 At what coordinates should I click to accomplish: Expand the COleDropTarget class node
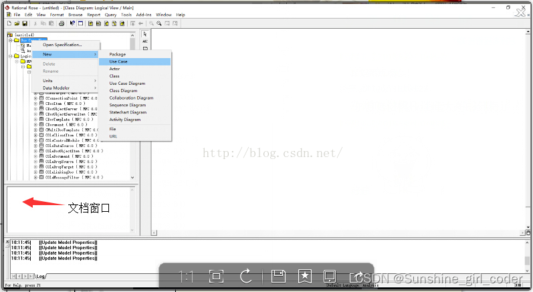coord(35,166)
